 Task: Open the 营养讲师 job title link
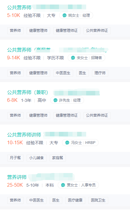[17, 177]
